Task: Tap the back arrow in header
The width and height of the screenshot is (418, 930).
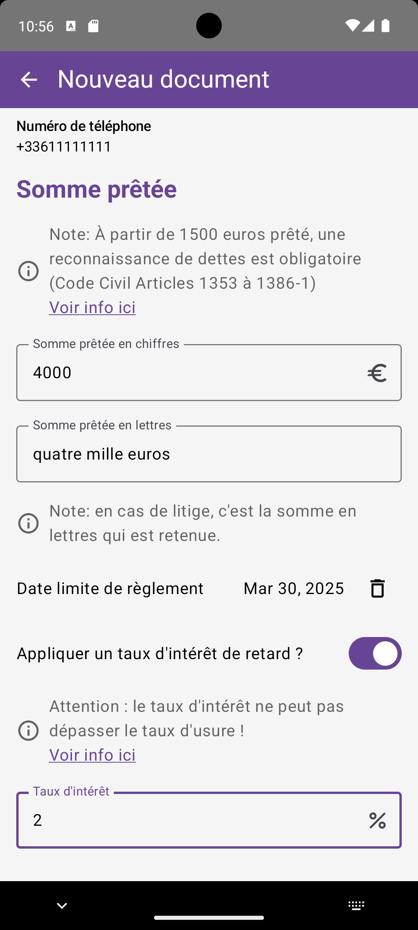Action: 29,80
